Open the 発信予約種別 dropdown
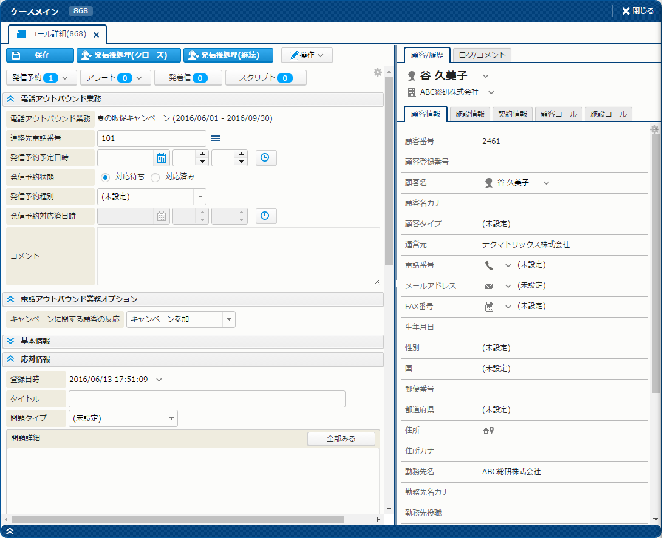 tap(200, 197)
